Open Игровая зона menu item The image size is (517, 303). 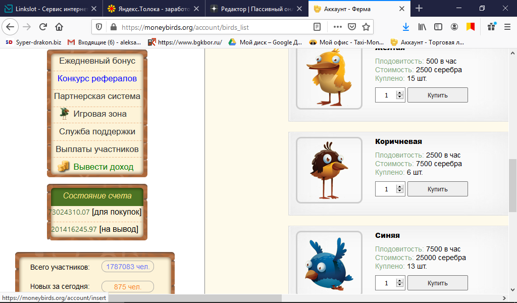click(x=100, y=114)
